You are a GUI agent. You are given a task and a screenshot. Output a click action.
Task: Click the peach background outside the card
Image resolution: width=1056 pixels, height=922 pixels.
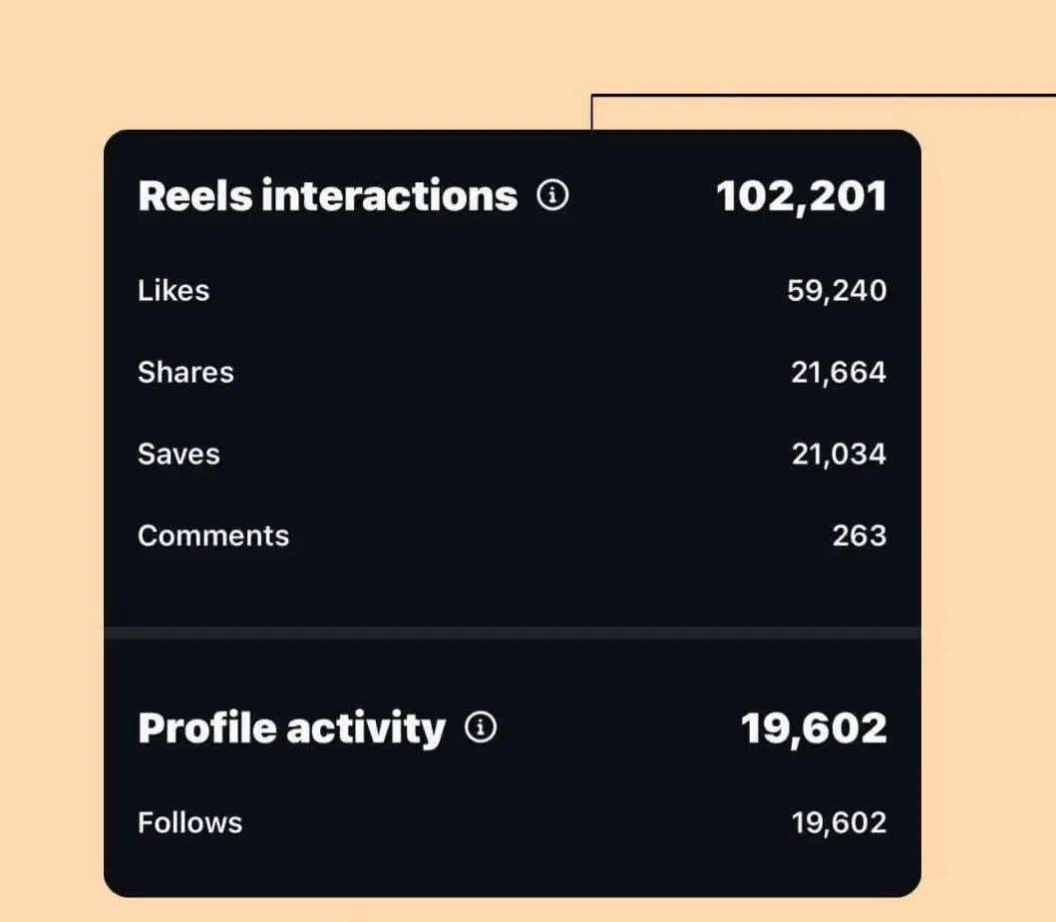coord(987,498)
